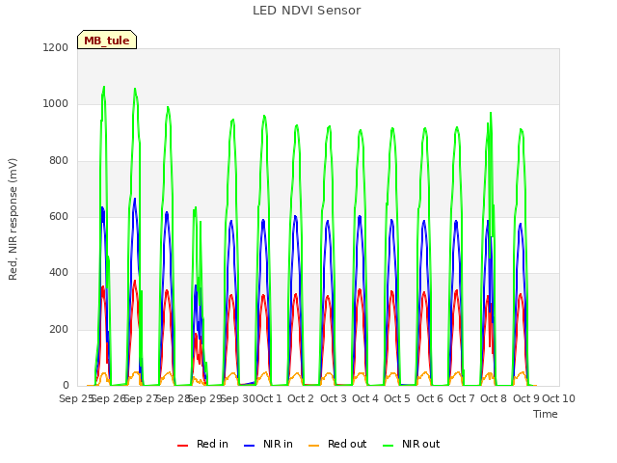Click the Oct 10 x-axis tick label
This screenshot has width=617, height=463.
pos(559,398)
